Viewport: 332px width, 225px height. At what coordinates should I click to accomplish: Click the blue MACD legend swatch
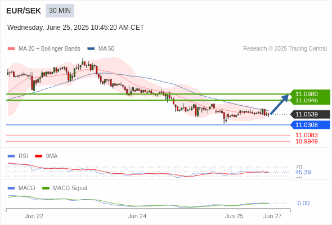(x=11, y=188)
